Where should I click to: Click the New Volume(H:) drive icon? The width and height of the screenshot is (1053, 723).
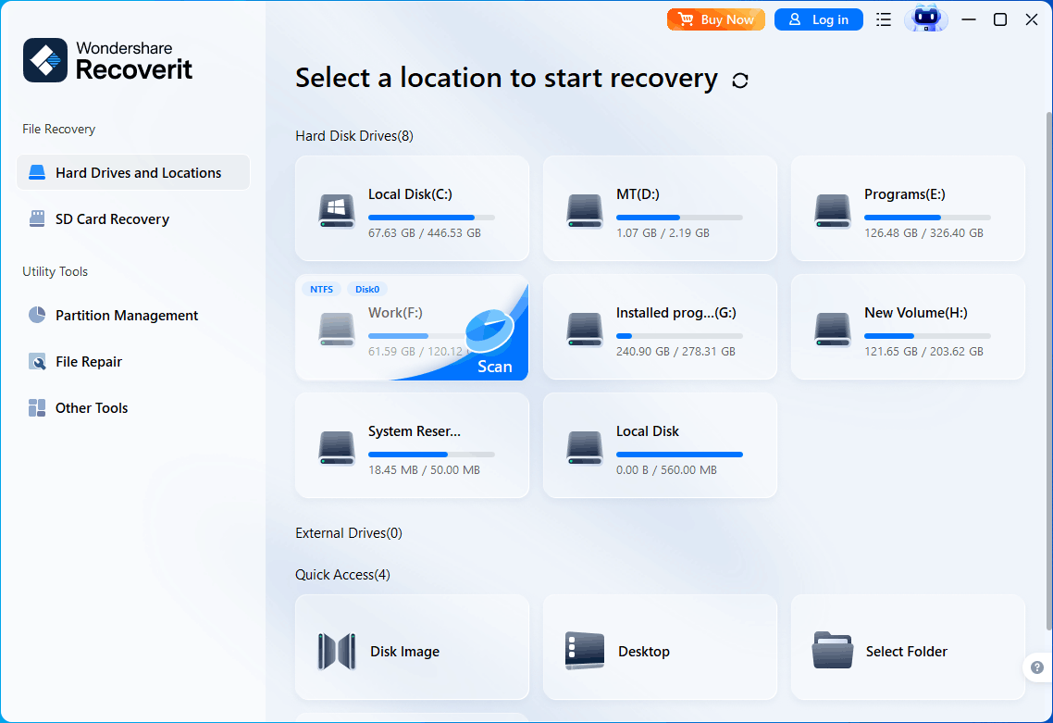pyautogui.click(x=833, y=330)
